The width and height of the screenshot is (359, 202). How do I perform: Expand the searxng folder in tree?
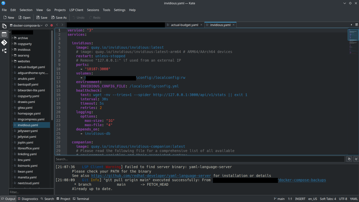coord(12,56)
